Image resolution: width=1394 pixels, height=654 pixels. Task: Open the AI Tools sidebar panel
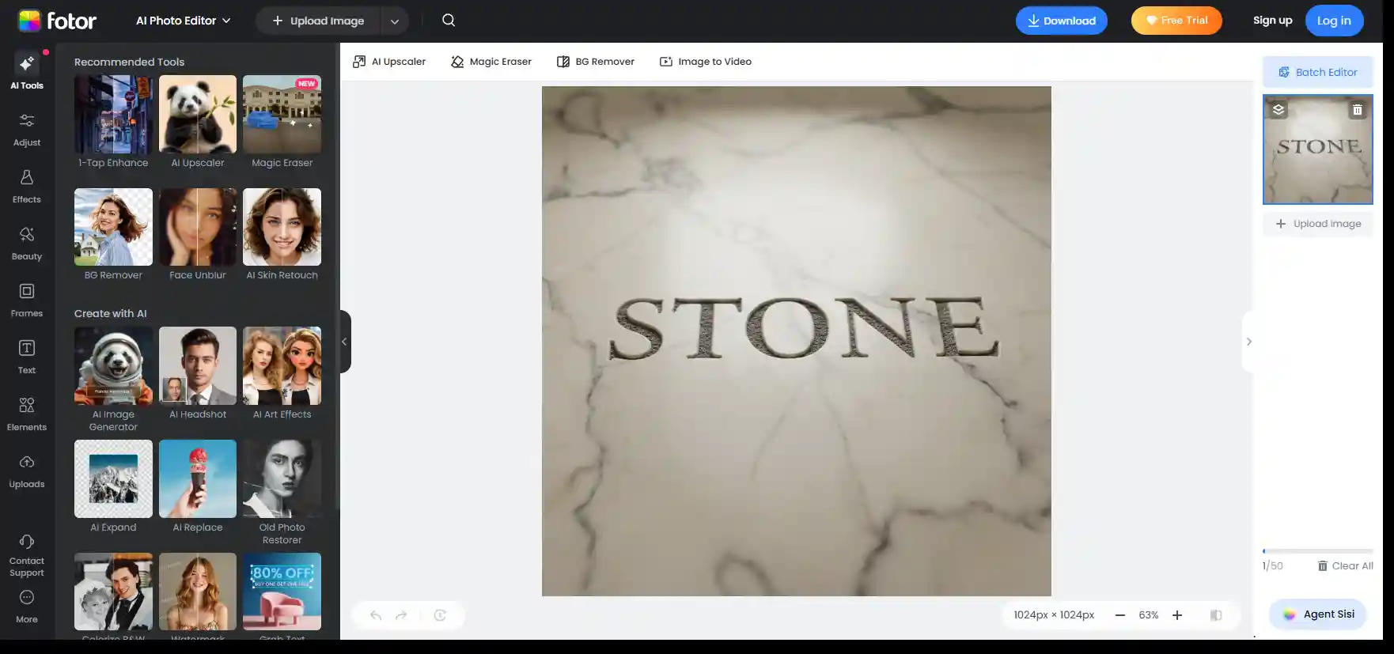27,72
